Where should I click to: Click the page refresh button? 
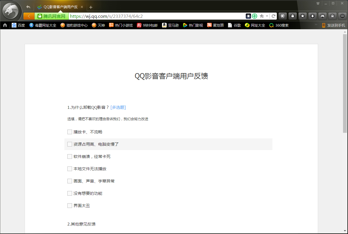tap(273, 16)
